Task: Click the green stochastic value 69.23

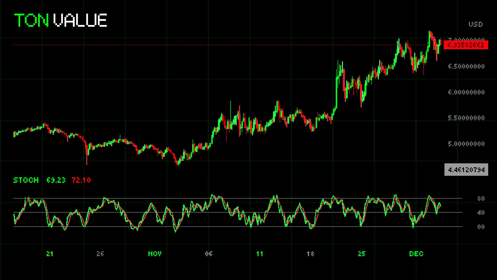Action: point(56,180)
